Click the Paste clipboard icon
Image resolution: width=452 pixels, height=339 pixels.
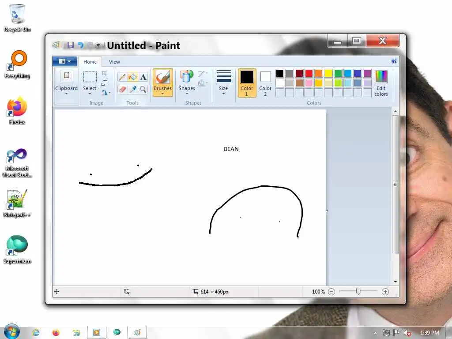click(x=67, y=75)
